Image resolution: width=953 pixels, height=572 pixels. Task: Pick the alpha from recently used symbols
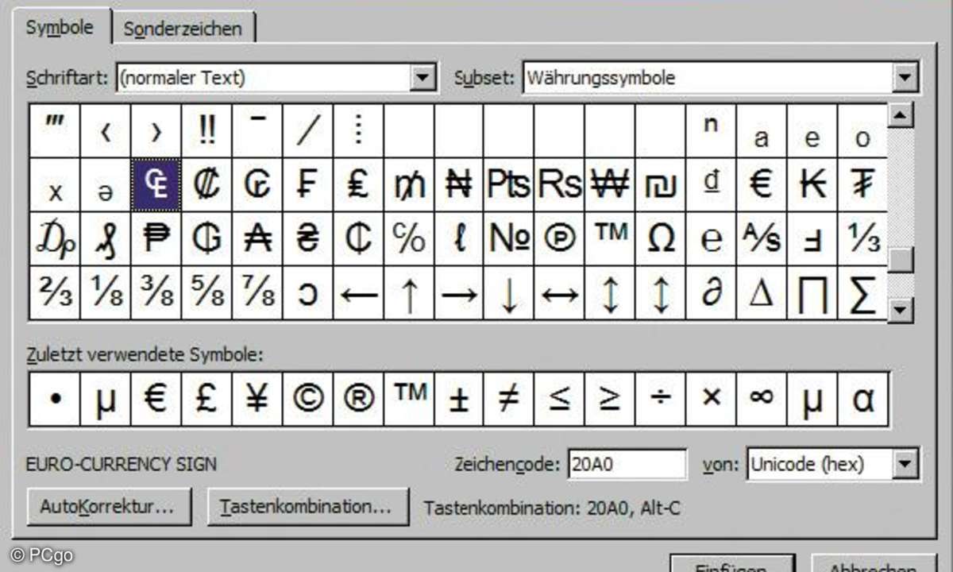863,399
